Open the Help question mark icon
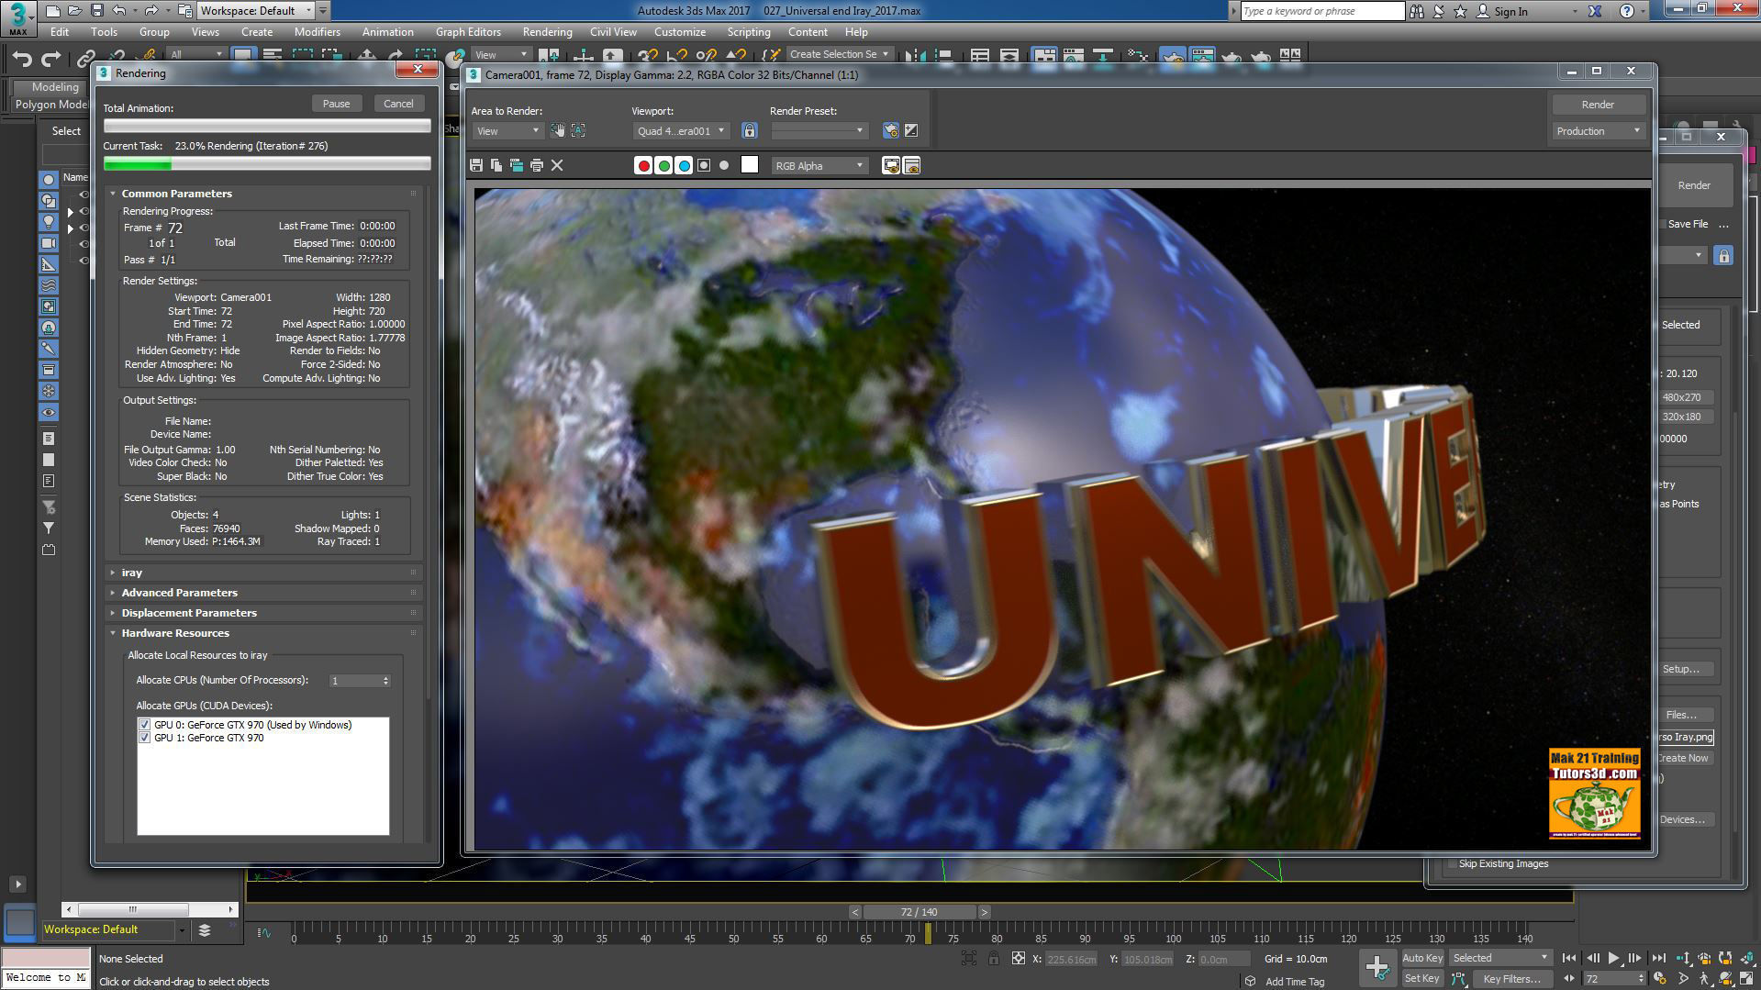The width and height of the screenshot is (1761, 990). (1627, 11)
